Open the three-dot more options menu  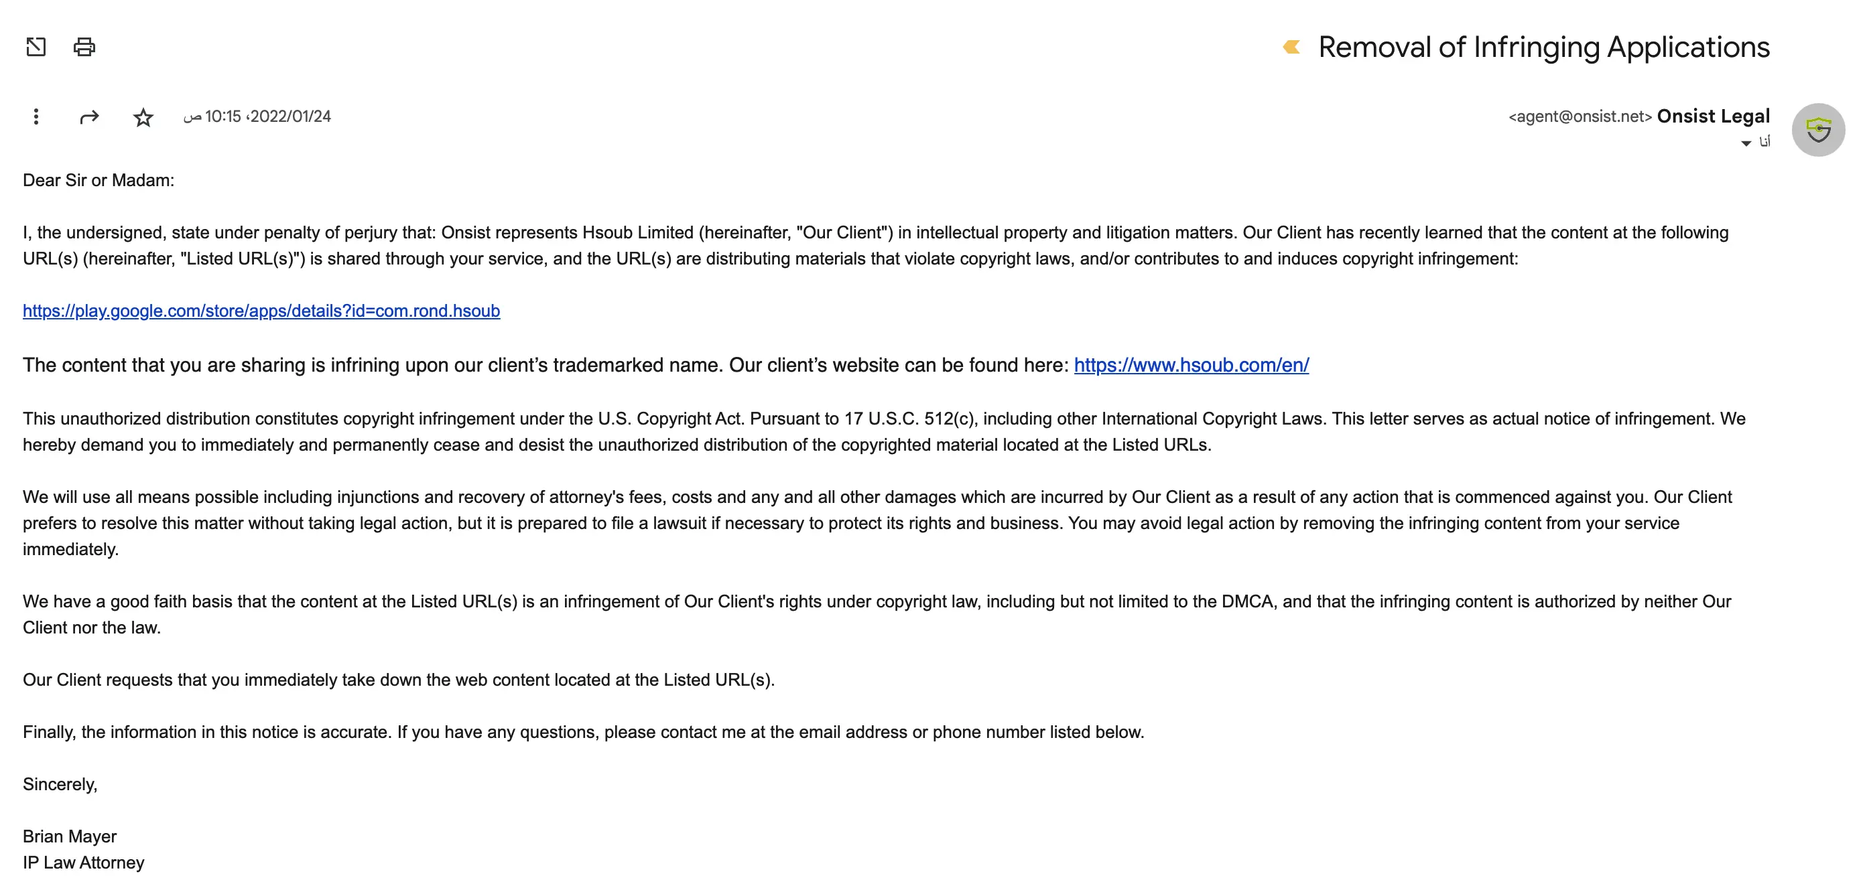36,117
